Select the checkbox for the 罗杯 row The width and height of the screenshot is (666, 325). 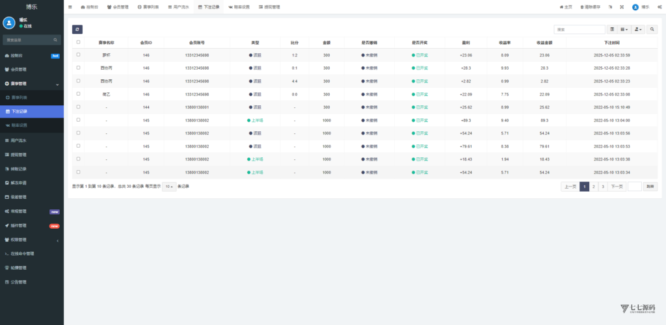pos(79,55)
